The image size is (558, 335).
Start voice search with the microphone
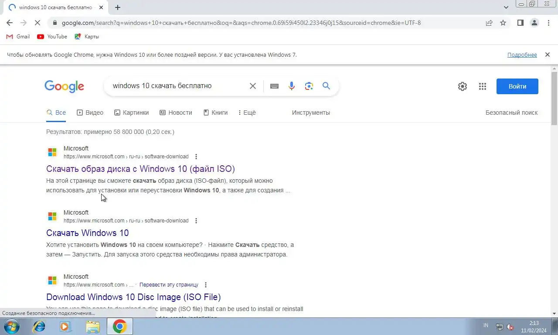coord(292,86)
